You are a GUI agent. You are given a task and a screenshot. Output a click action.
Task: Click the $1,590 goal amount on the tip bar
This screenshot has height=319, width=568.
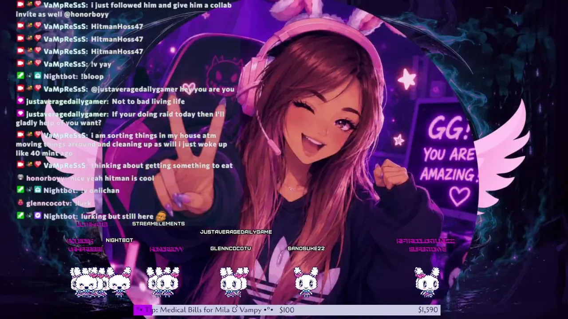point(428,310)
